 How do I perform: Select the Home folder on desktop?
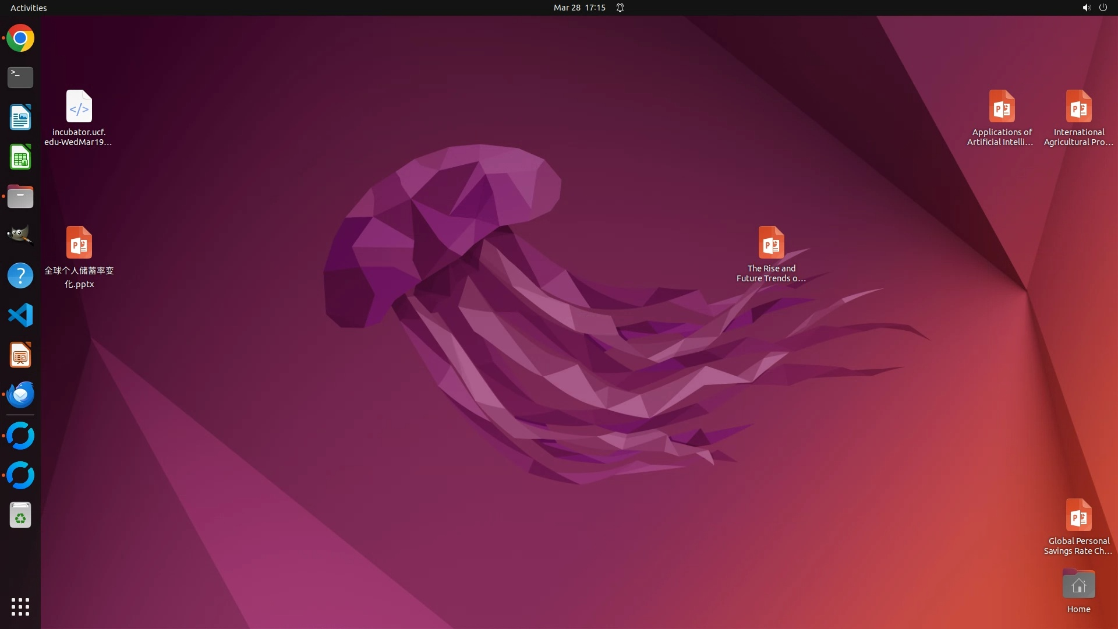click(1078, 585)
